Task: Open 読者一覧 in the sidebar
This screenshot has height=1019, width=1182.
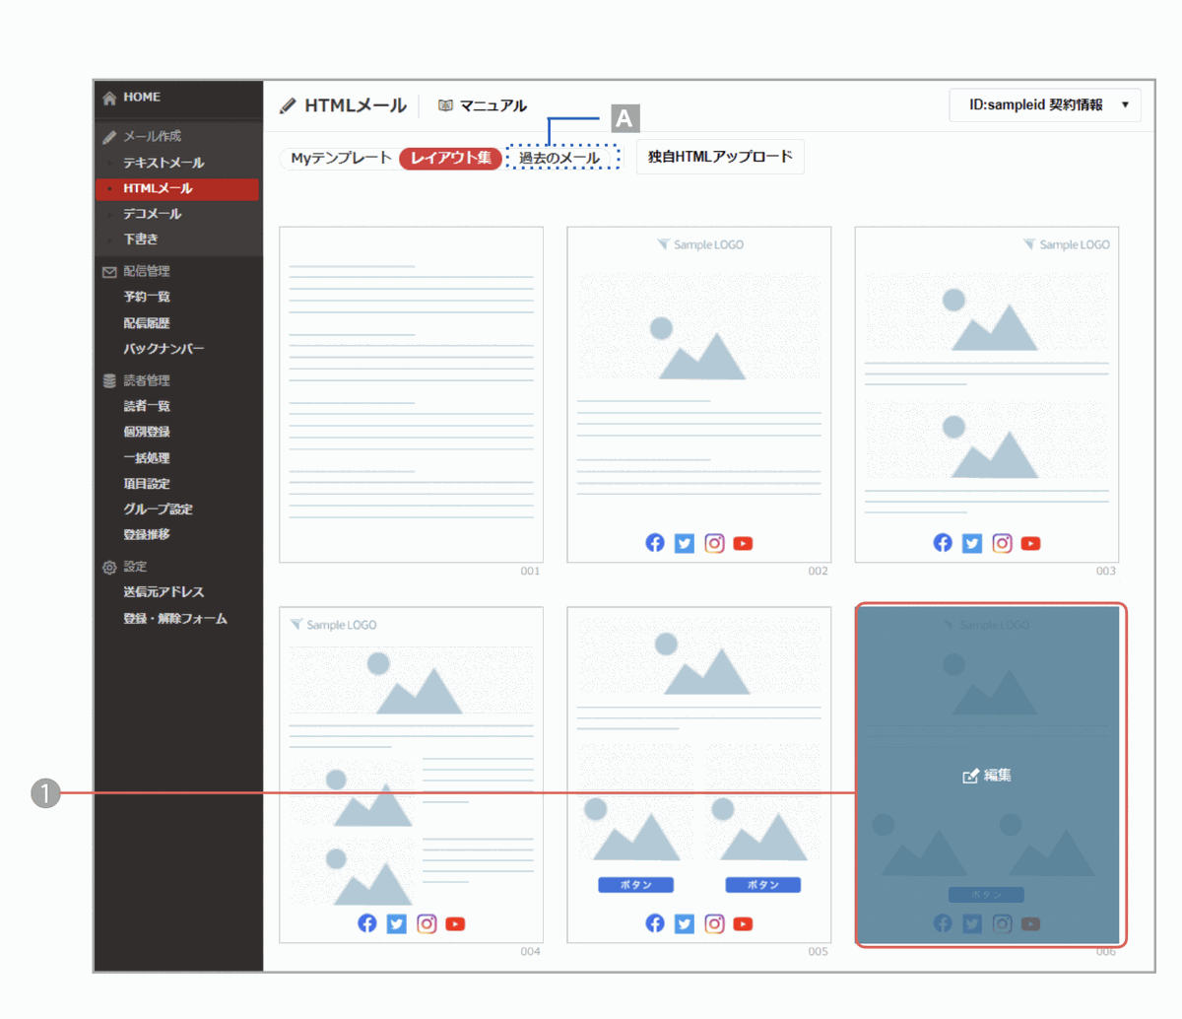Action: pos(147,406)
